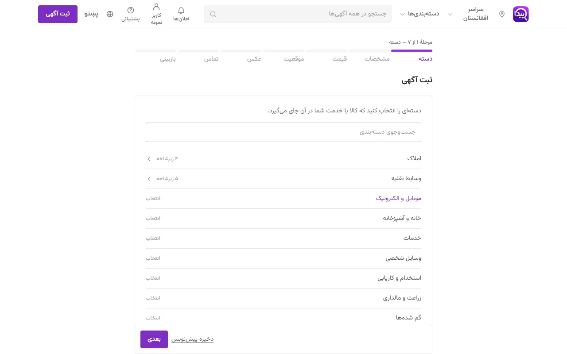This screenshot has width=567, height=354.
Task: Select the گم شده‌ها category
Action: (x=283, y=317)
